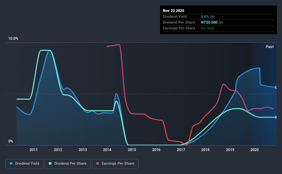
Task: Toggle the Dividend Per Share legend button
Action: tap(68, 164)
